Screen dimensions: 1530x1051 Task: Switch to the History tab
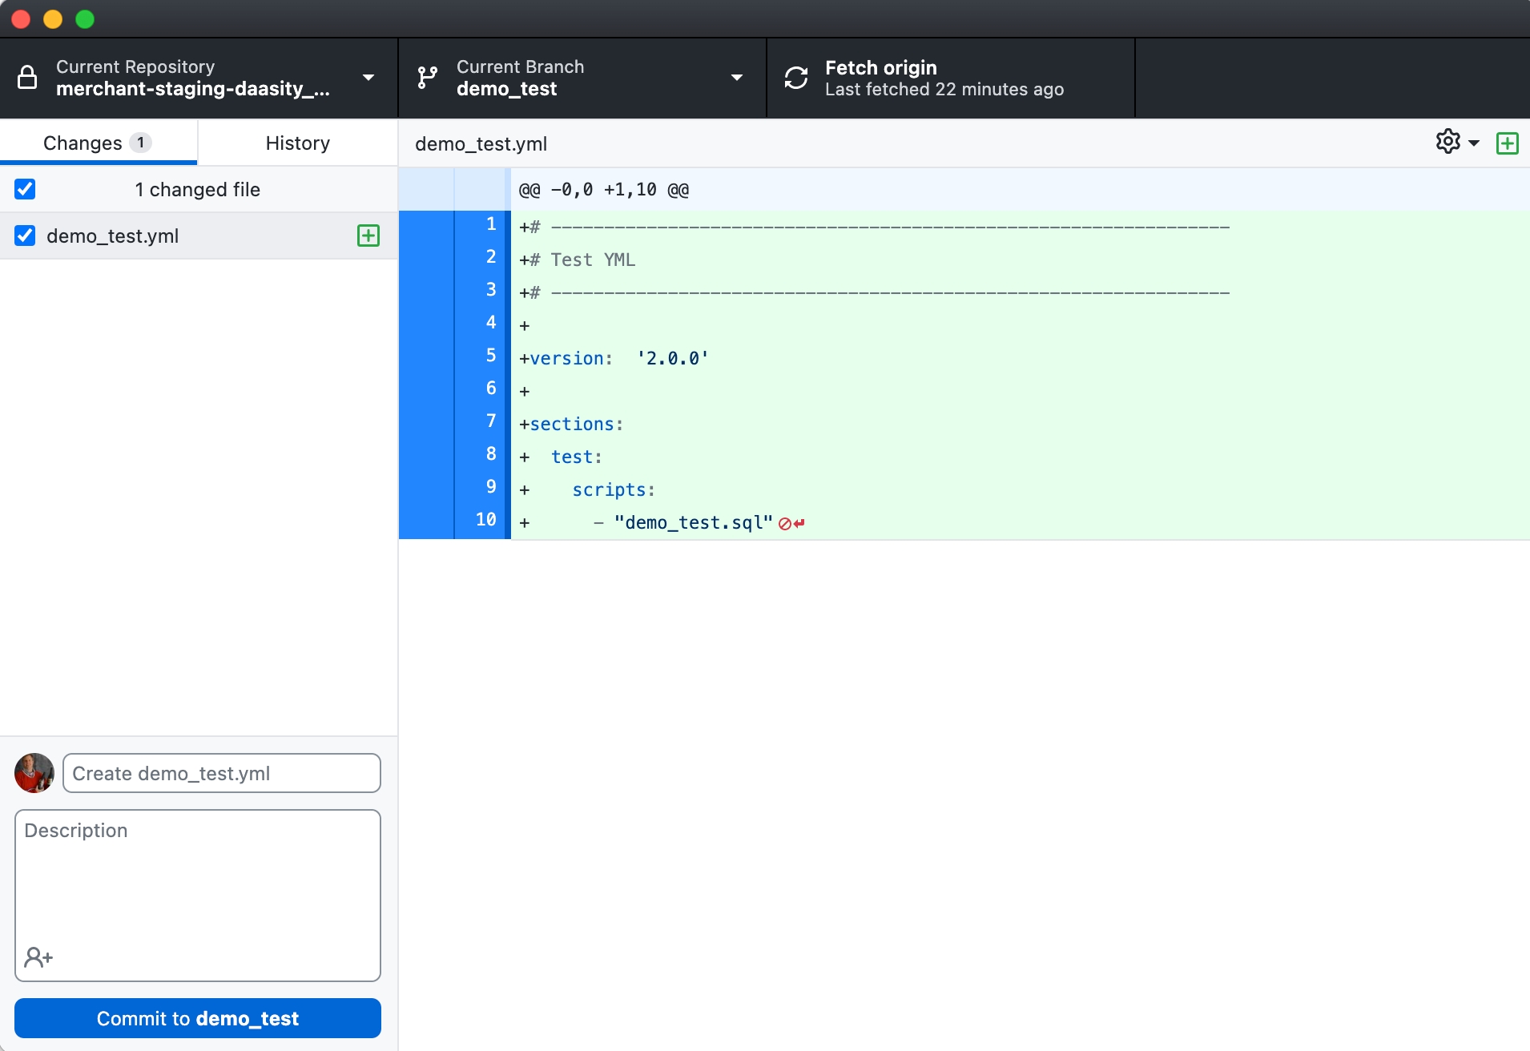(x=297, y=143)
